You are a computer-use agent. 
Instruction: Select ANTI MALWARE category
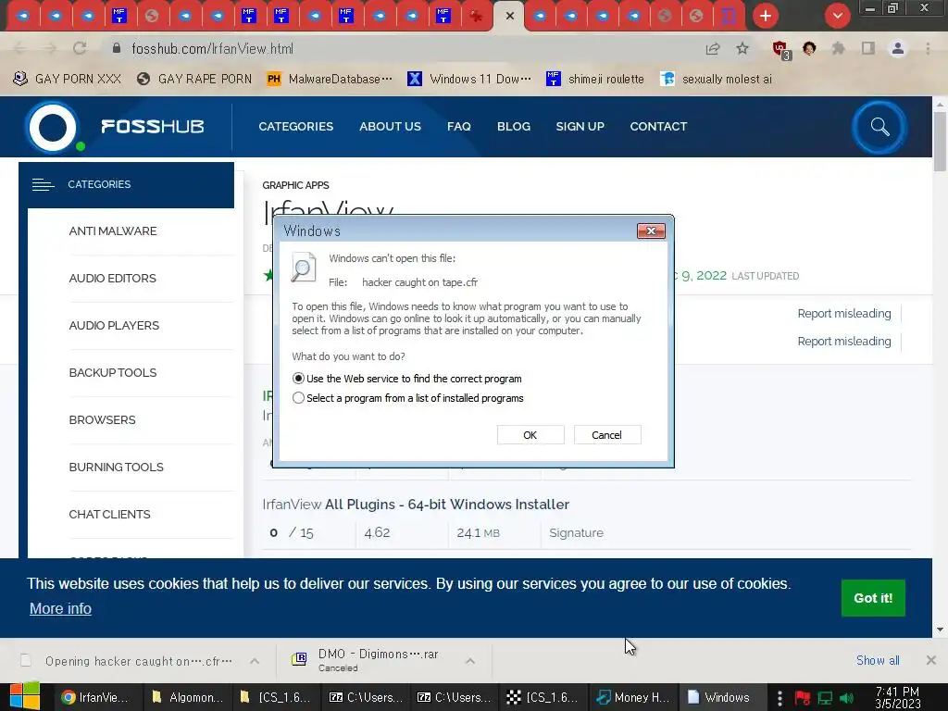112,231
